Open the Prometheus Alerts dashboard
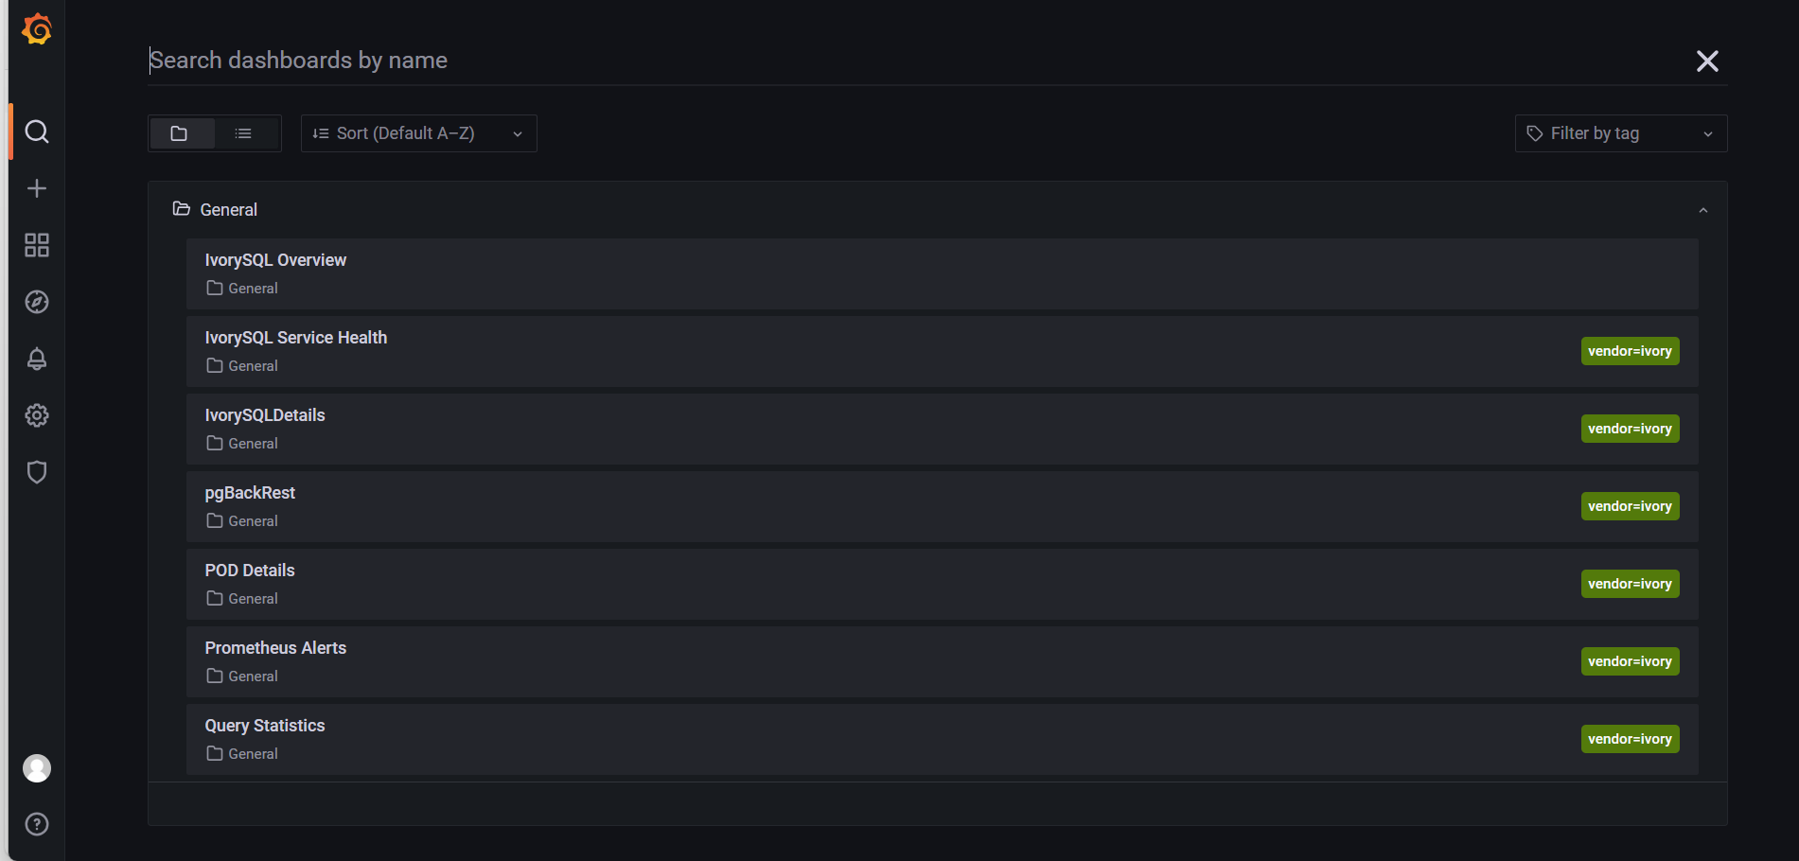 pyautogui.click(x=275, y=648)
